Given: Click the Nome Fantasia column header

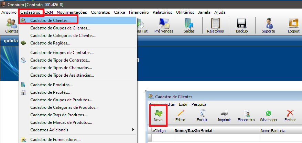Looking at the screenshot, I should 273,131.
